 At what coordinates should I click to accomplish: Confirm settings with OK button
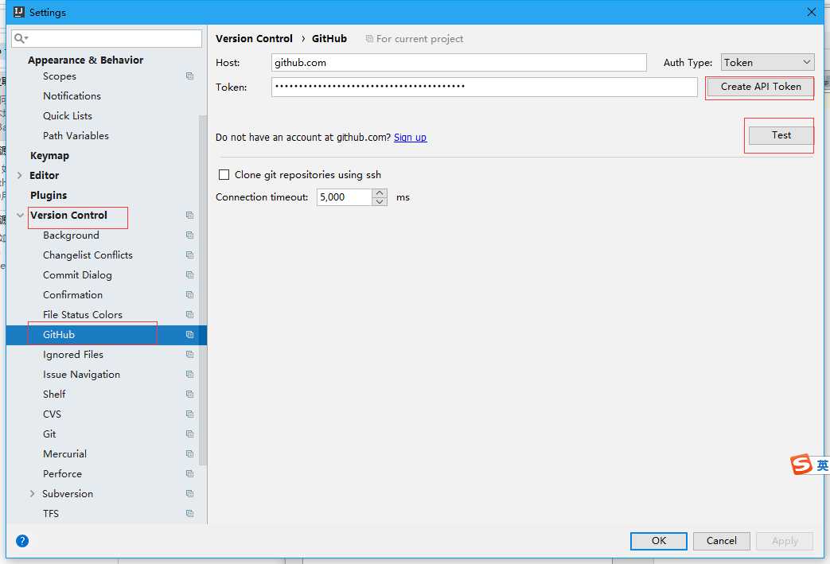(658, 541)
